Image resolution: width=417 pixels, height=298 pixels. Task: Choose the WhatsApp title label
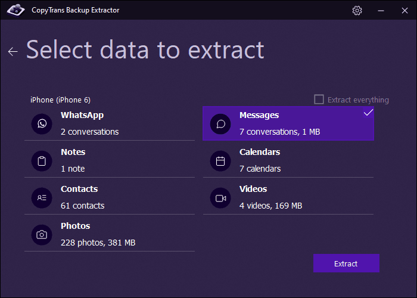[82, 115]
